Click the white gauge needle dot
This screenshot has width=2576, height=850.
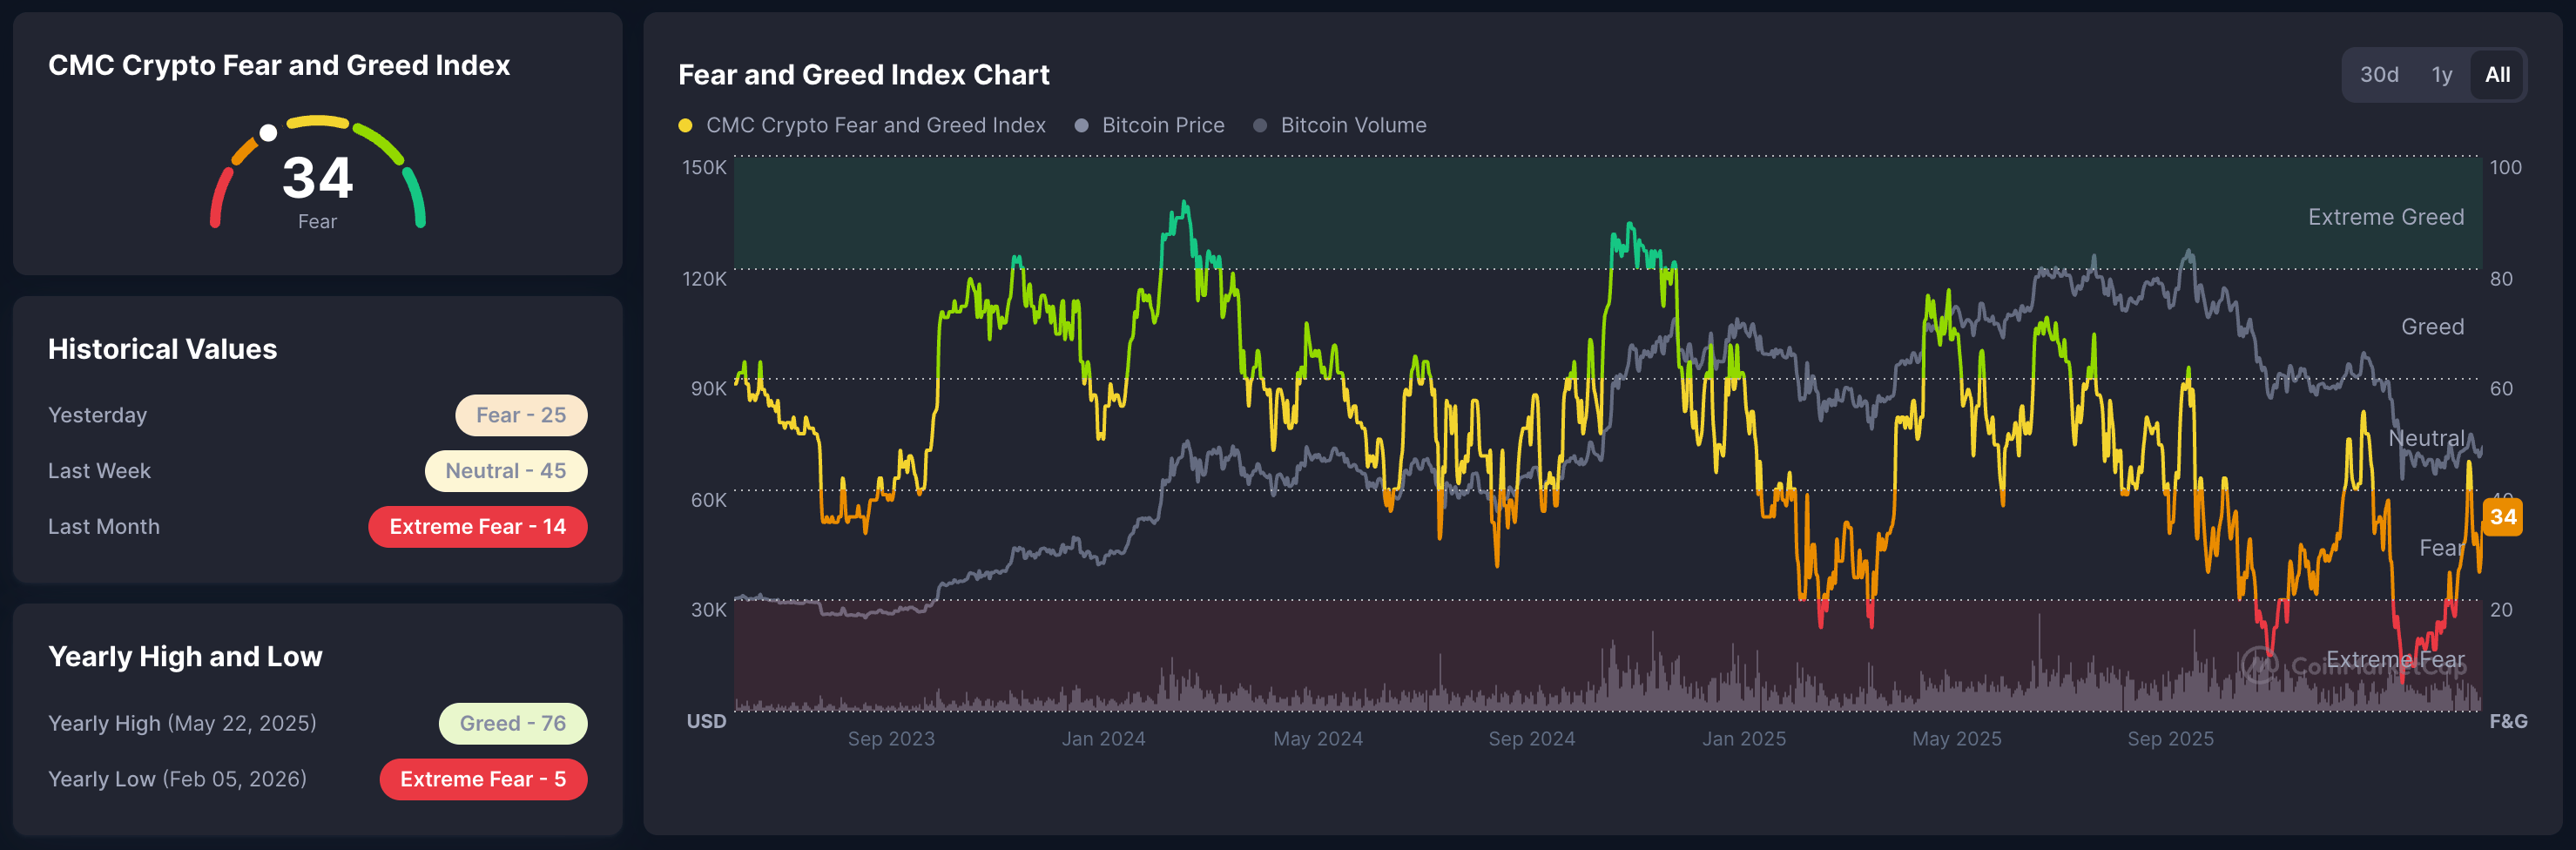[x=268, y=133]
